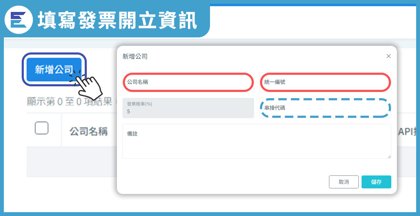Select the 發票稅率(%) field
Viewport: 420px width, 216px height.
[188, 108]
